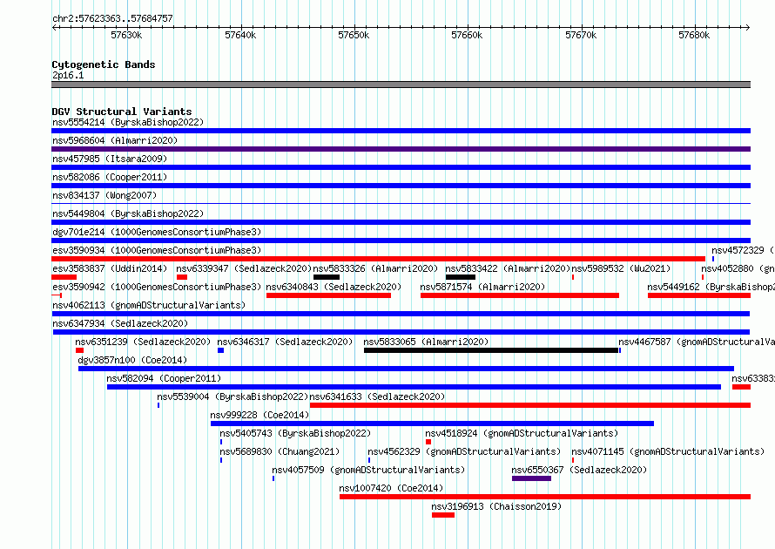Image resolution: width=775 pixels, height=549 pixels.
Task: Click the DGV Structural Variants track title
Action: [122, 112]
